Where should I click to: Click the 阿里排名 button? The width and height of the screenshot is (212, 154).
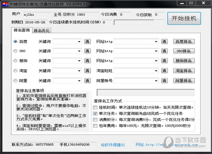pyautogui.click(x=184, y=81)
